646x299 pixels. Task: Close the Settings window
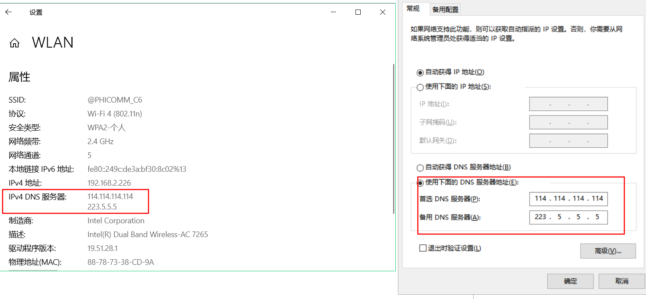(383, 12)
